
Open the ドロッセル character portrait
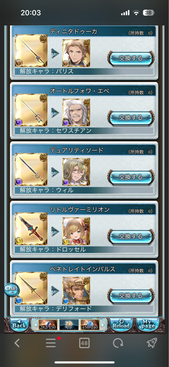[76, 231]
